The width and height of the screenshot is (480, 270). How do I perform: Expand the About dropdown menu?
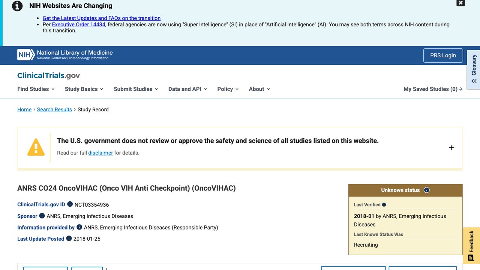(259, 89)
